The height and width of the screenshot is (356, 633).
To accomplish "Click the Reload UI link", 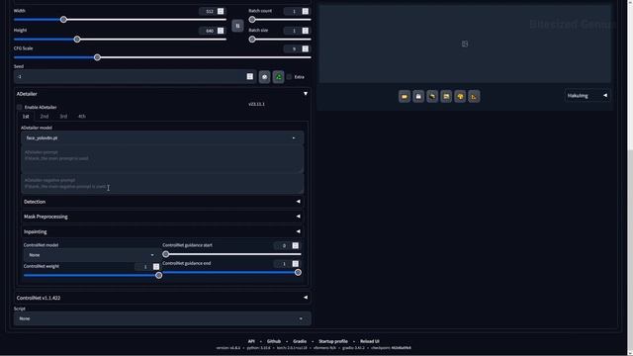I will tap(369, 341).
